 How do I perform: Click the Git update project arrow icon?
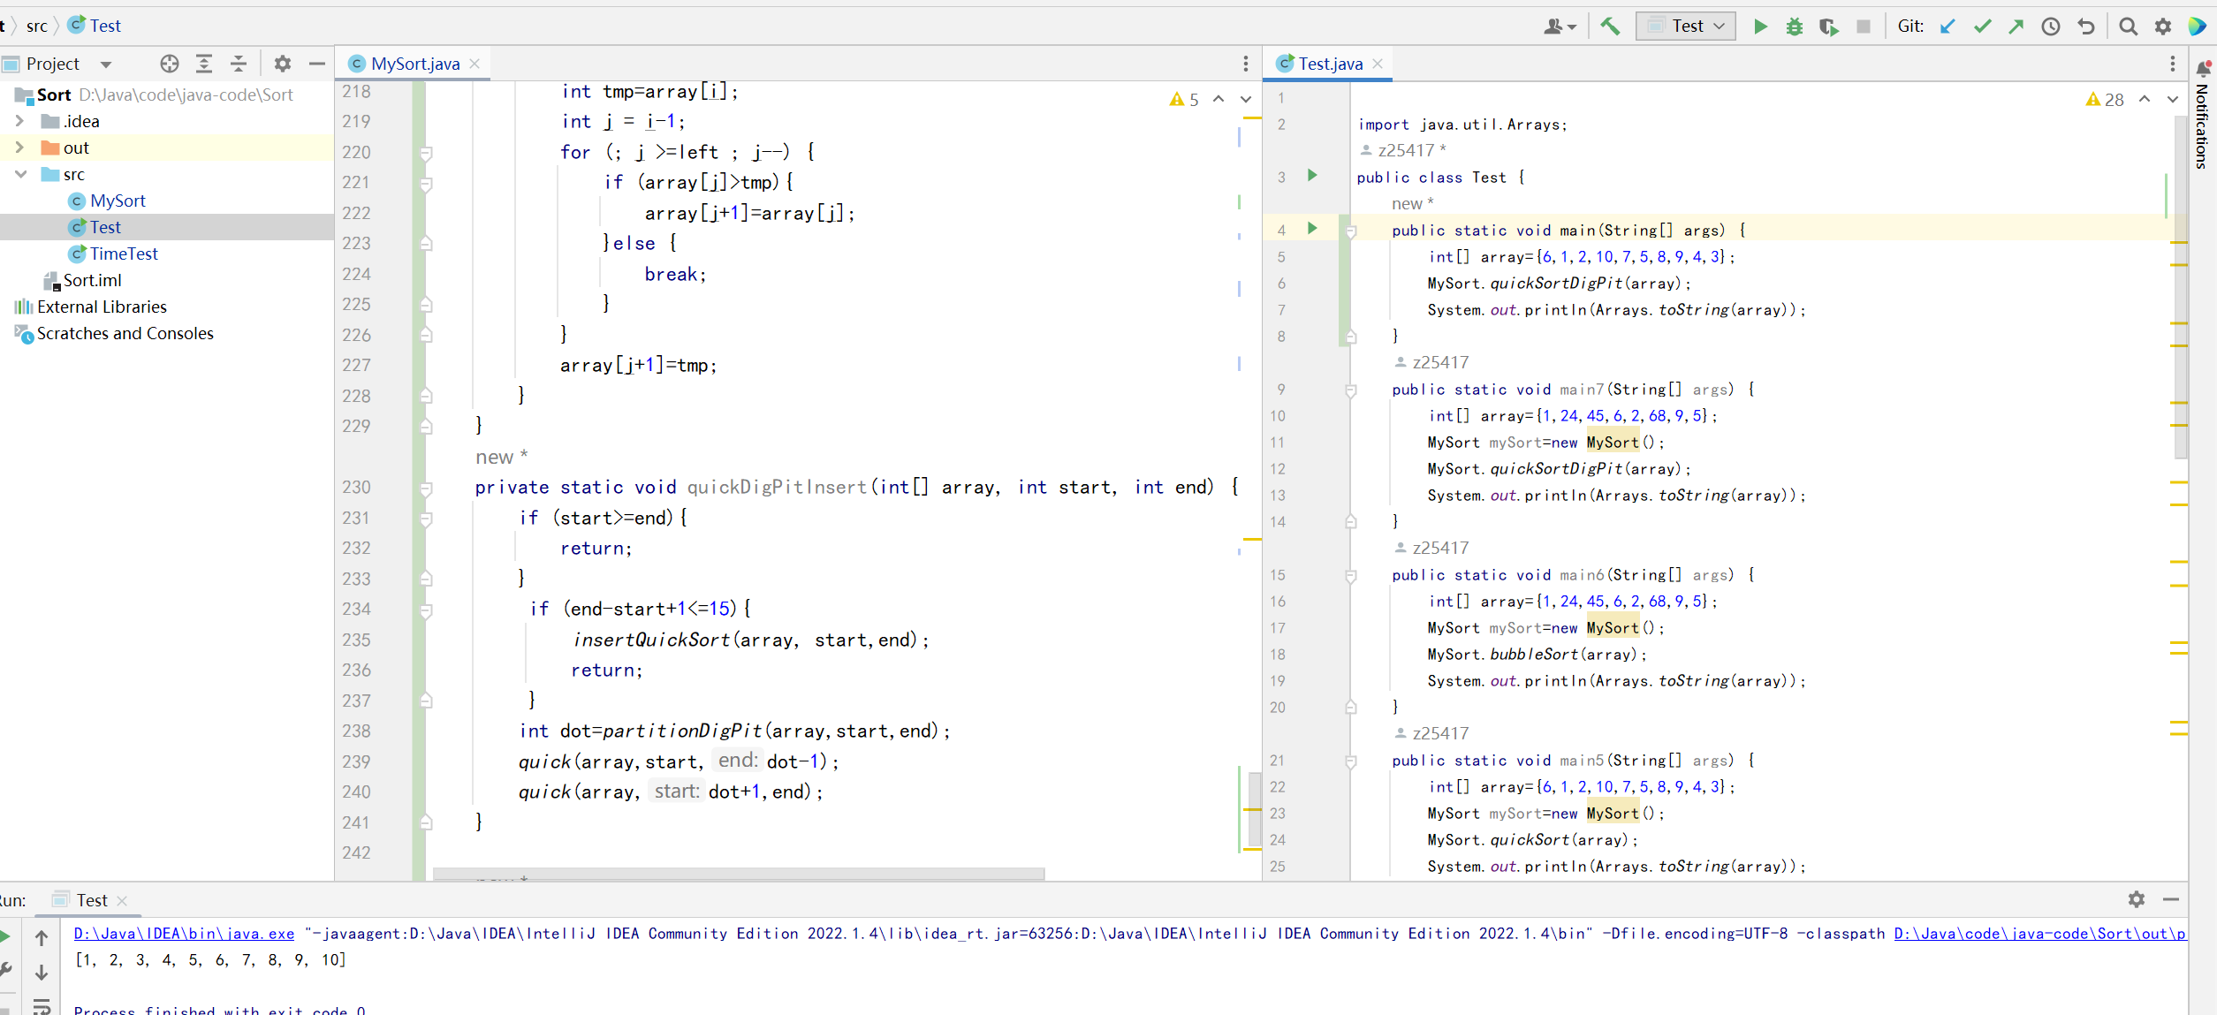1947,27
